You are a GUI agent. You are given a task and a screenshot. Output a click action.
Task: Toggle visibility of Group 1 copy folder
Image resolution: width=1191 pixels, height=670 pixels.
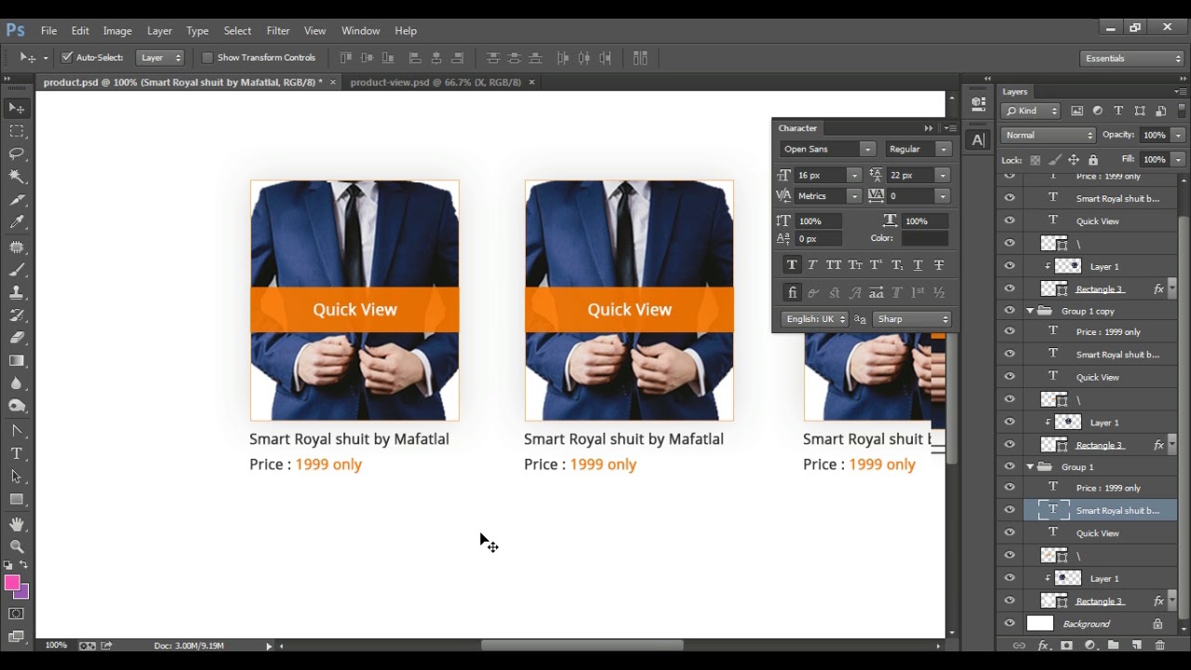(1010, 311)
